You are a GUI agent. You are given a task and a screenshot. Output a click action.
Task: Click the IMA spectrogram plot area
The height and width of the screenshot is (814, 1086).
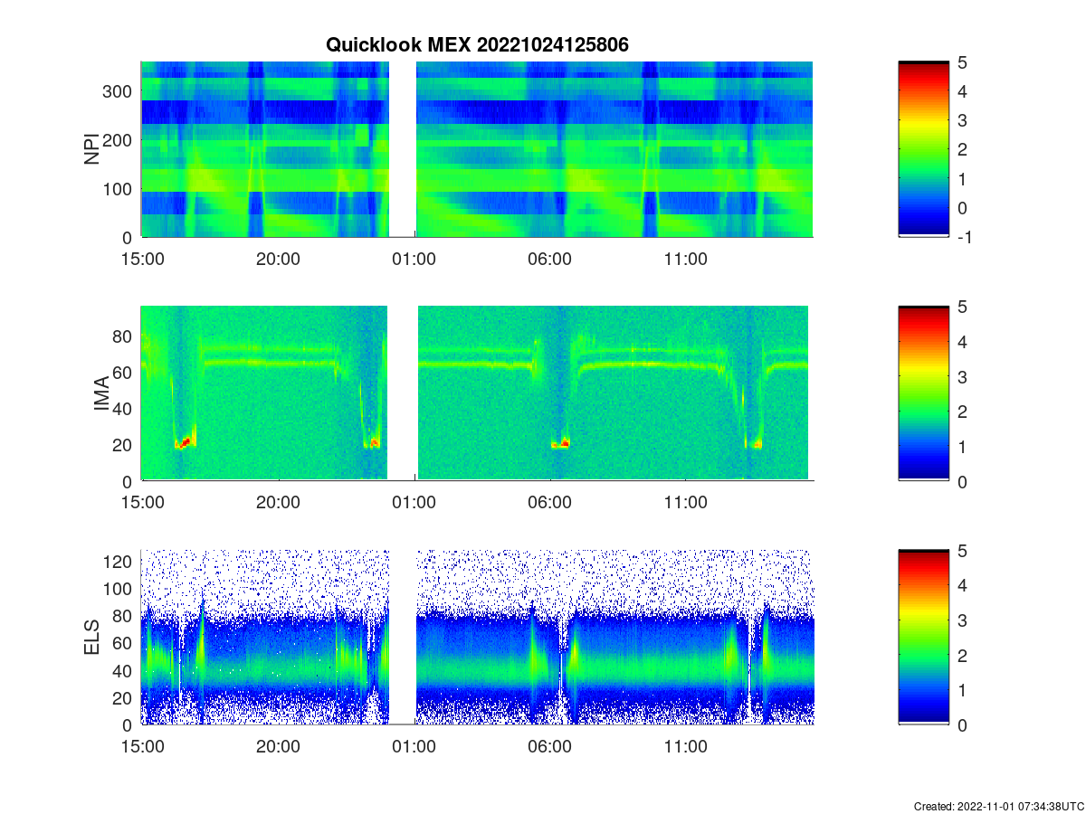click(477, 393)
